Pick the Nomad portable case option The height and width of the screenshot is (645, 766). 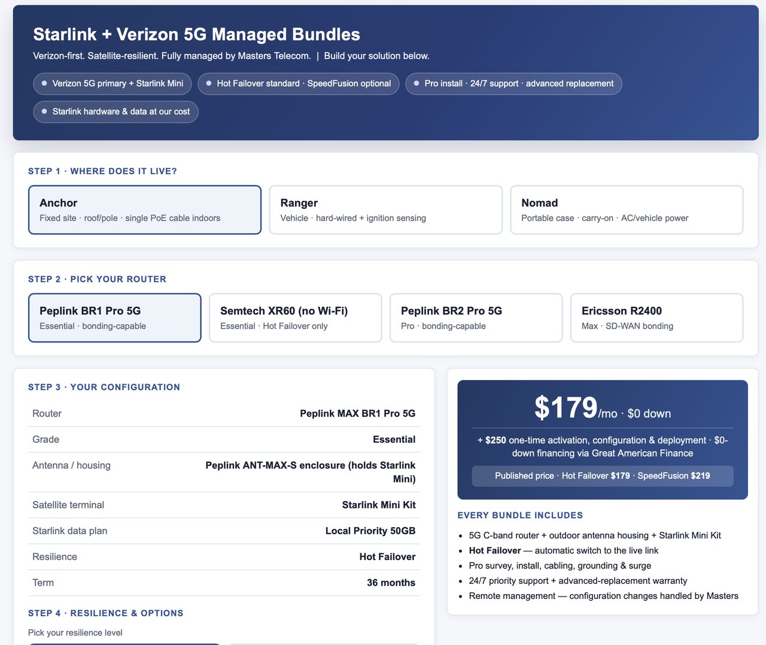(x=627, y=210)
